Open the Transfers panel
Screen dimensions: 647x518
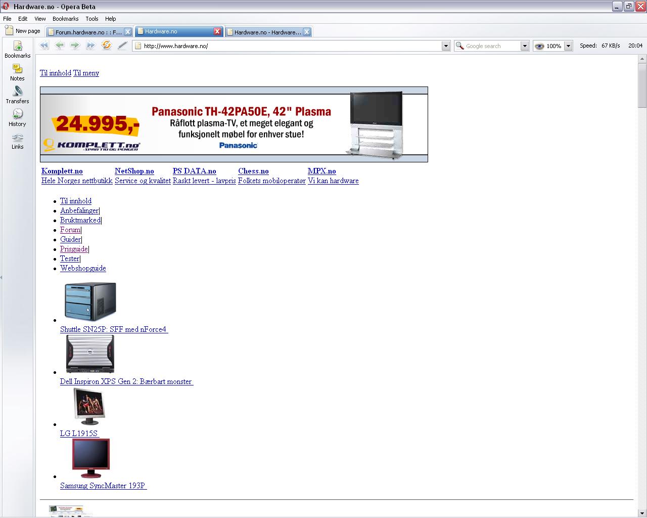[x=17, y=96]
